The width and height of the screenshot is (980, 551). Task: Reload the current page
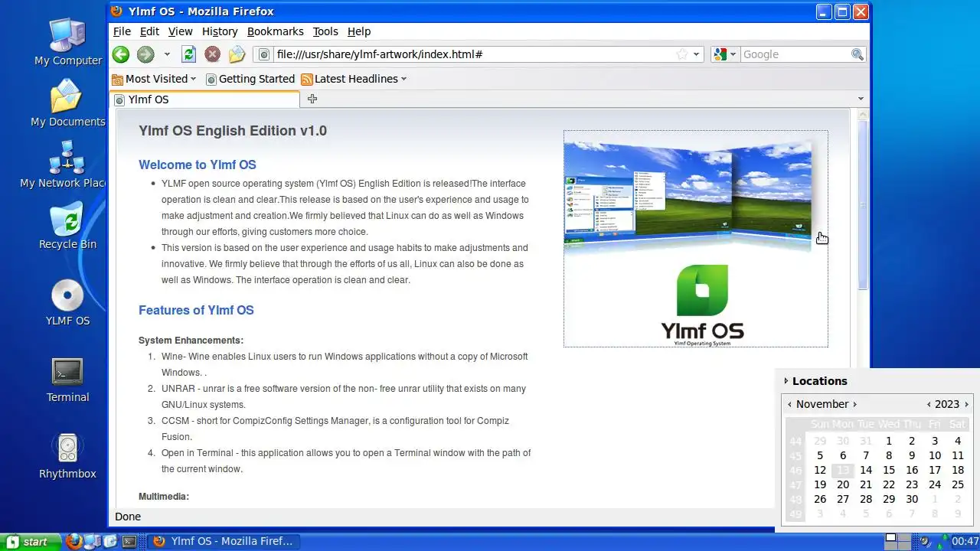click(x=188, y=54)
